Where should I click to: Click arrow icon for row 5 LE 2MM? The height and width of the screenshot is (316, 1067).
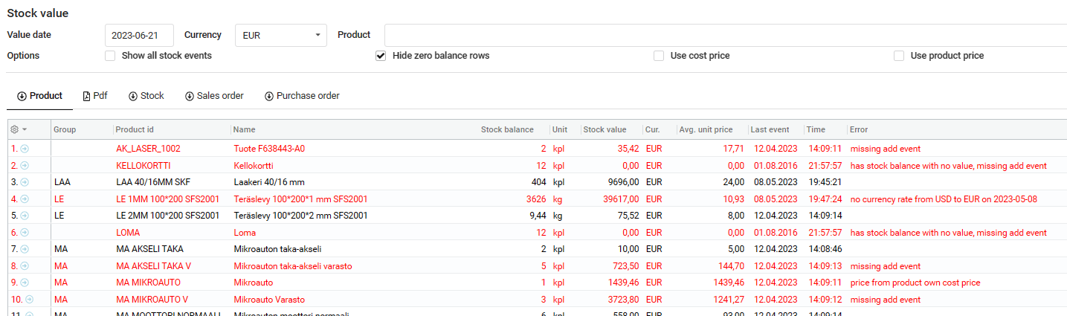pos(24,216)
